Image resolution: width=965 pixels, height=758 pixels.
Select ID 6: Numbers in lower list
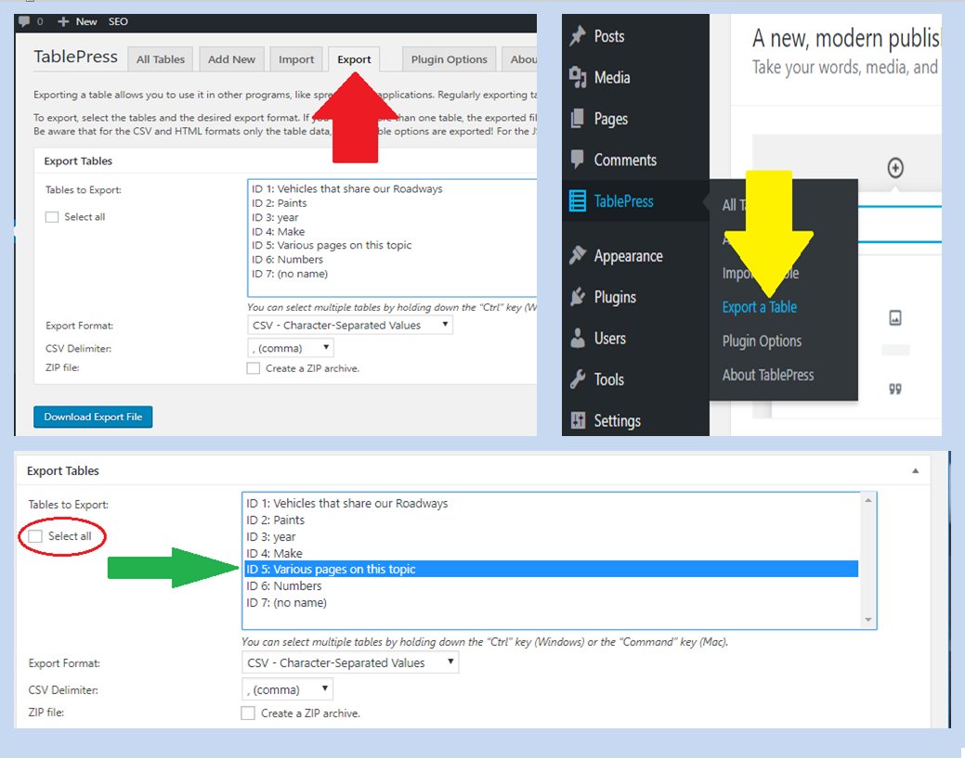[552, 585]
